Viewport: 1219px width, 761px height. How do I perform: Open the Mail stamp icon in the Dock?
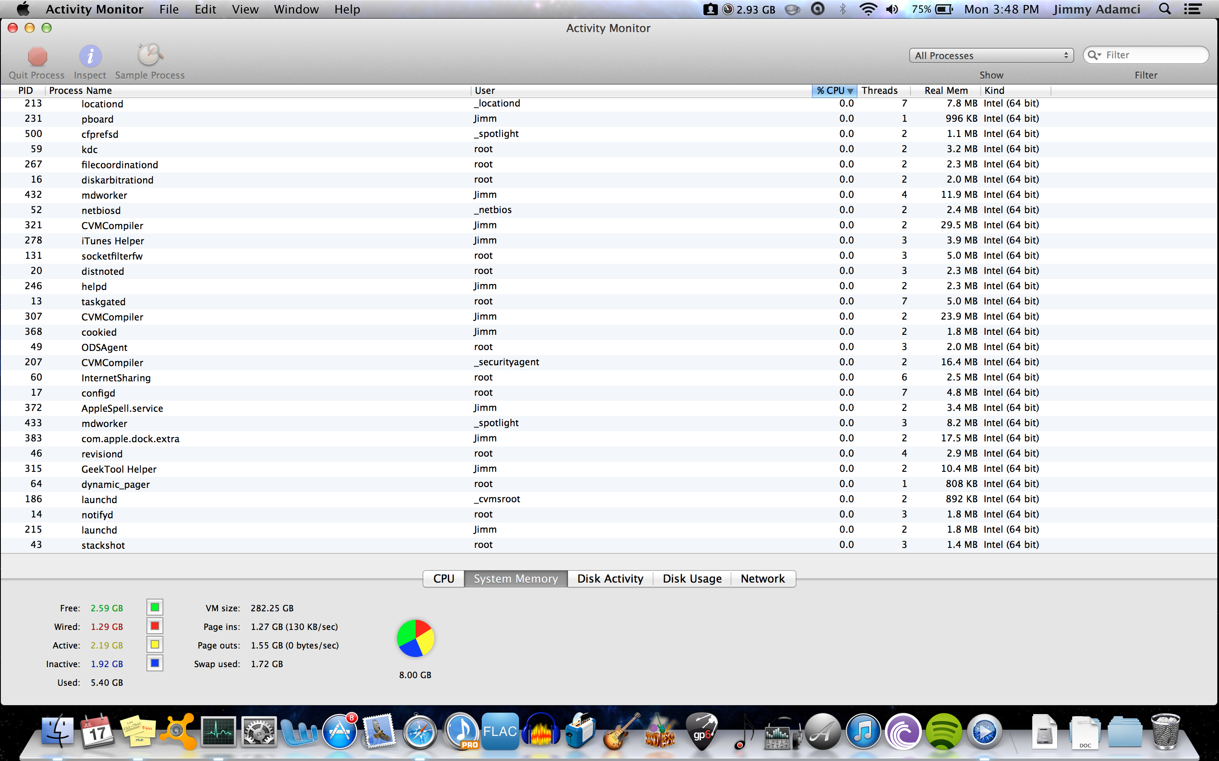pyautogui.click(x=379, y=731)
